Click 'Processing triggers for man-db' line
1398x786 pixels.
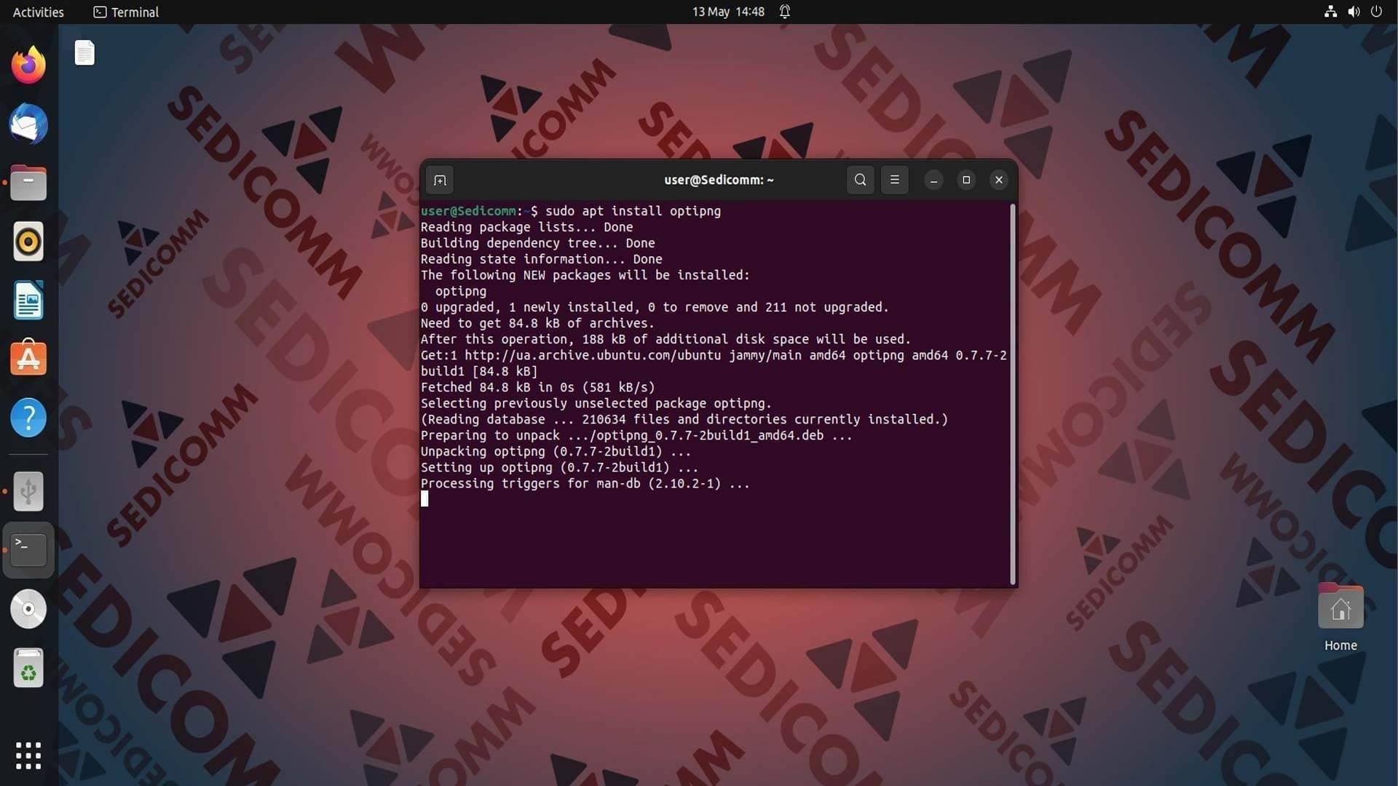[585, 483]
